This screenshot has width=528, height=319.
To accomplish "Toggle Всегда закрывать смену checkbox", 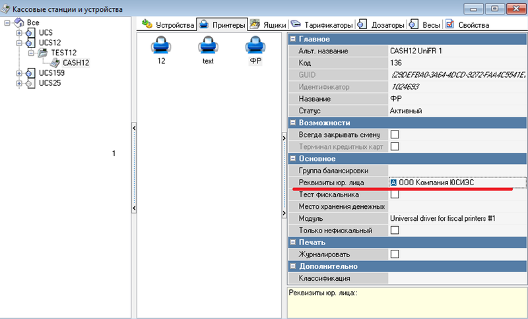I will tap(395, 134).
